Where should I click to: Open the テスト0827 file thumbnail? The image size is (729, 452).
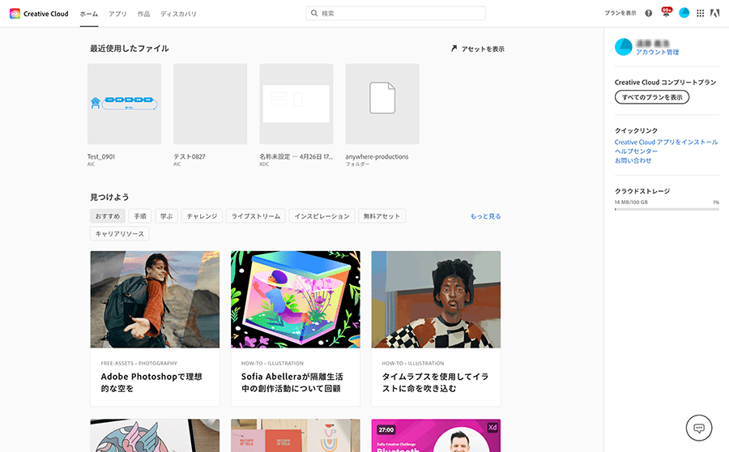(210, 104)
